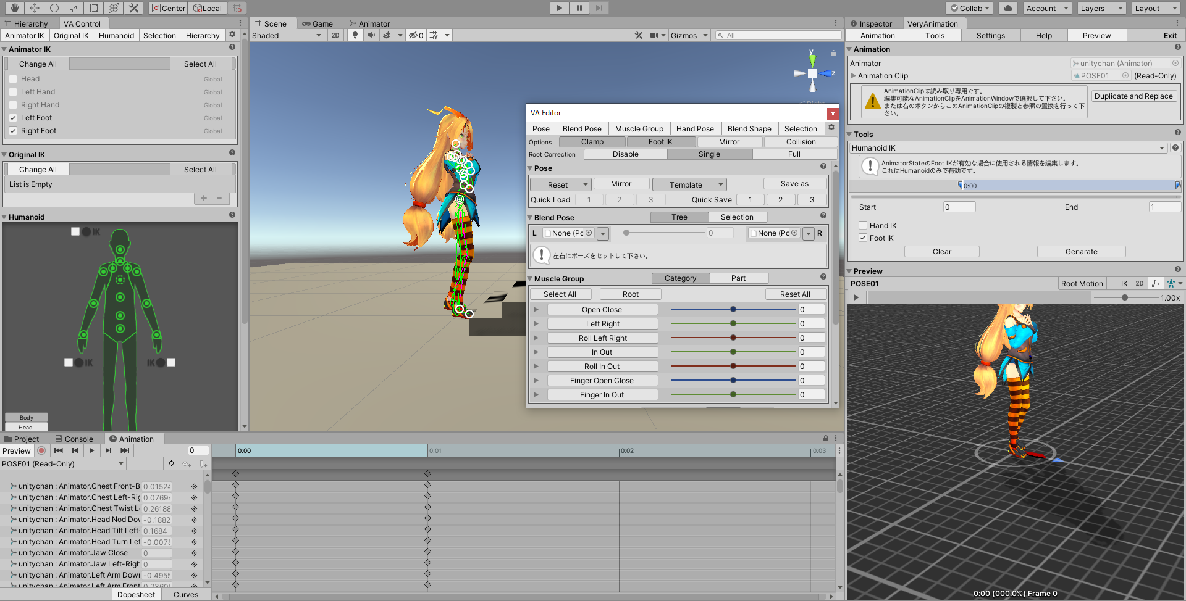Screen dimensions: 1186x601
Task: Toggle the scene effects icon
Action: coord(387,35)
